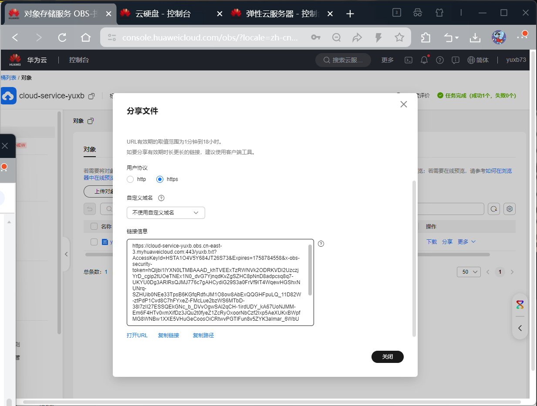The width and height of the screenshot is (537, 406).
Task: Click the shirt skin icon in title bar
Action: coord(439,13)
